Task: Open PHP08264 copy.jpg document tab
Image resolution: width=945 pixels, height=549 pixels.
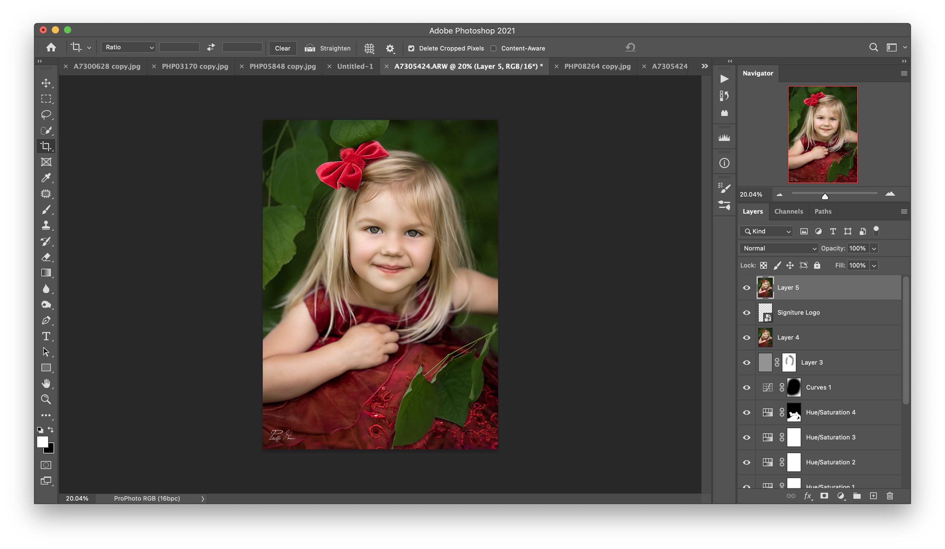Action: point(597,66)
